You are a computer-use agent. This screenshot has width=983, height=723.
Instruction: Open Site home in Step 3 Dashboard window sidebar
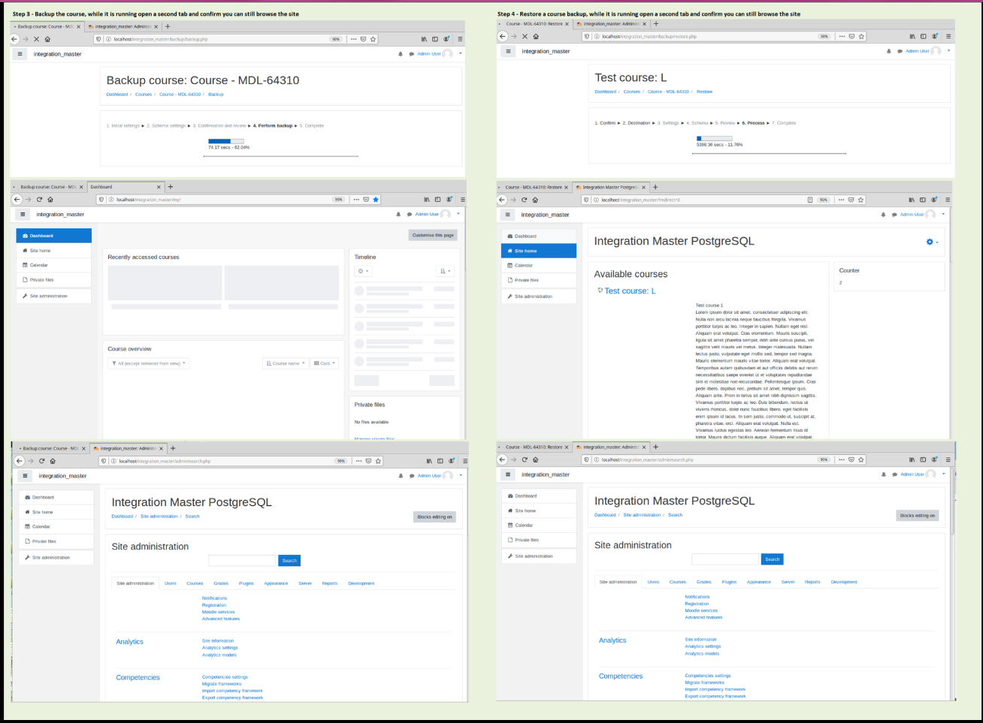point(53,251)
